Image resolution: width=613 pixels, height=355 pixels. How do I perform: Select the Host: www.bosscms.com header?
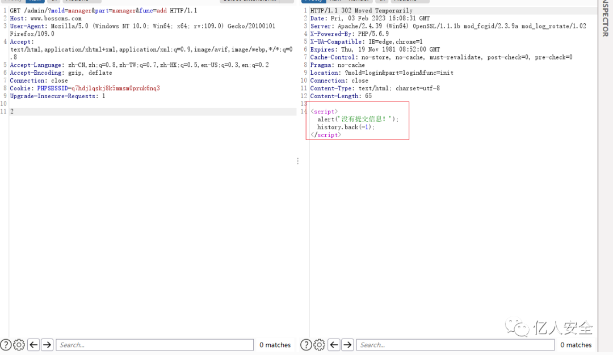point(46,18)
